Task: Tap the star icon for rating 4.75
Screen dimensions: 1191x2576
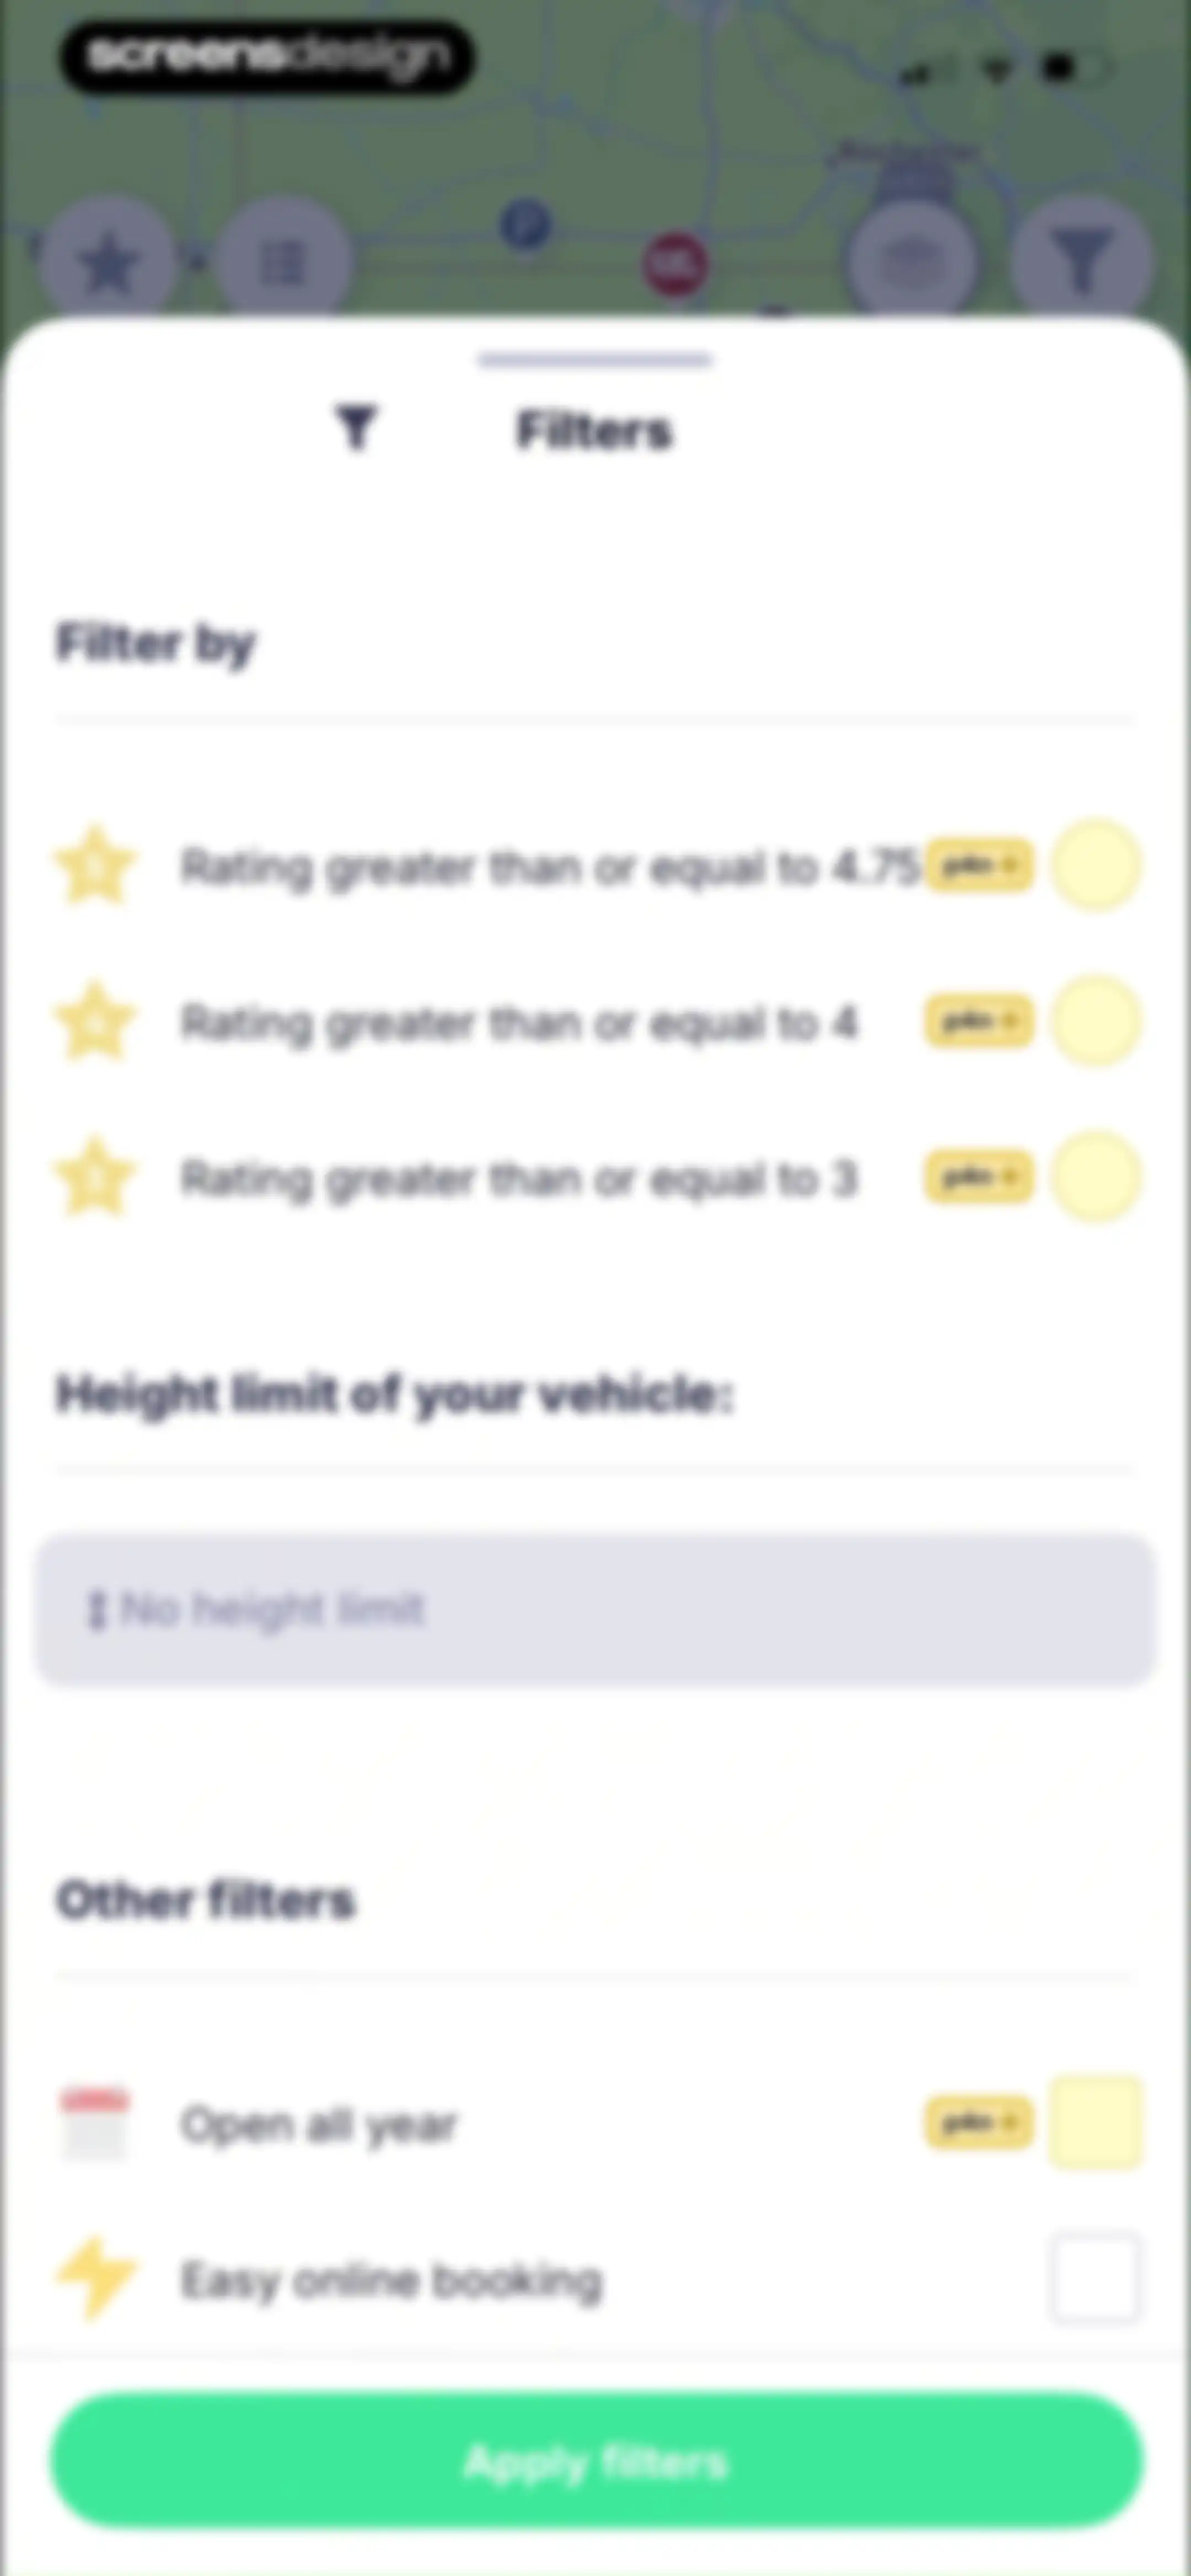Action: [x=95, y=866]
